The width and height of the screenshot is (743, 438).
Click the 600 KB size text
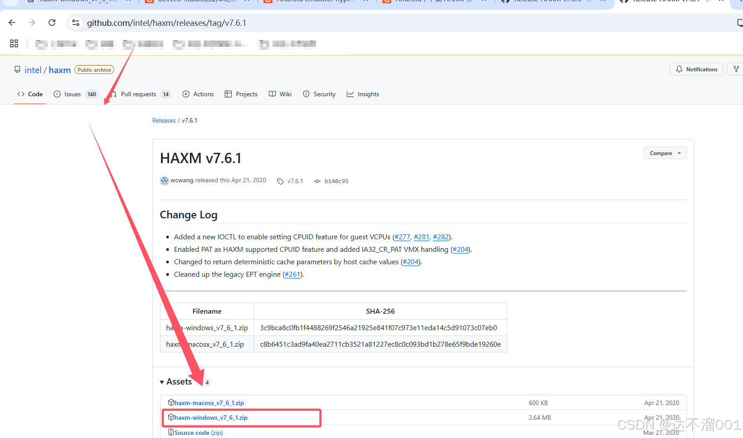tap(538, 403)
